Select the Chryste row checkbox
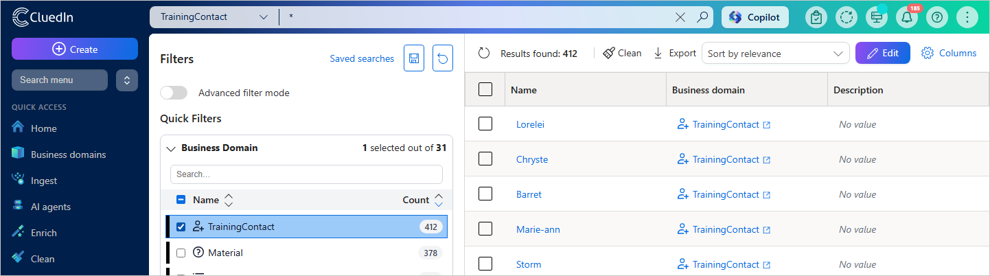This screenshot has width=990, height=276. [x=485, y=159]
